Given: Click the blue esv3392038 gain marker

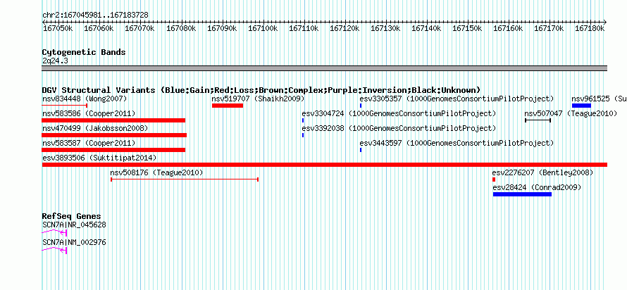Looking at the screenshot, I should (303, 135).
